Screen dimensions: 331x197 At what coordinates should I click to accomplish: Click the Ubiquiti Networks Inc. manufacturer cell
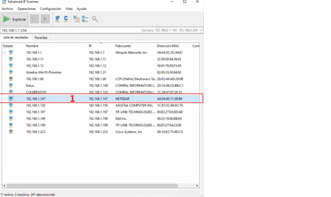[131, 53]
